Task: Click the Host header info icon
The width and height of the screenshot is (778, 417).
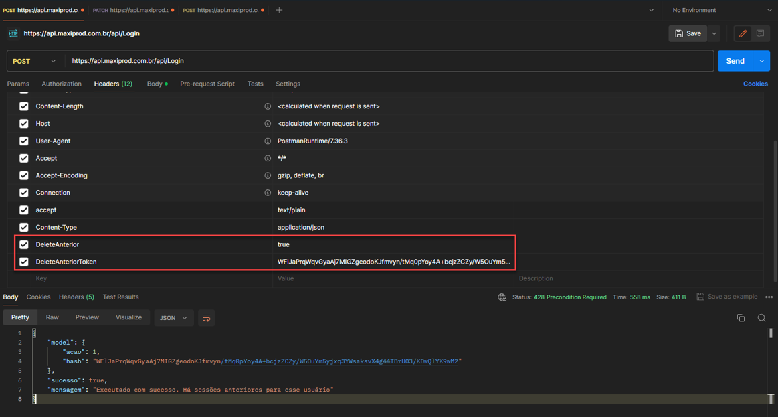Action: [268, 124]
